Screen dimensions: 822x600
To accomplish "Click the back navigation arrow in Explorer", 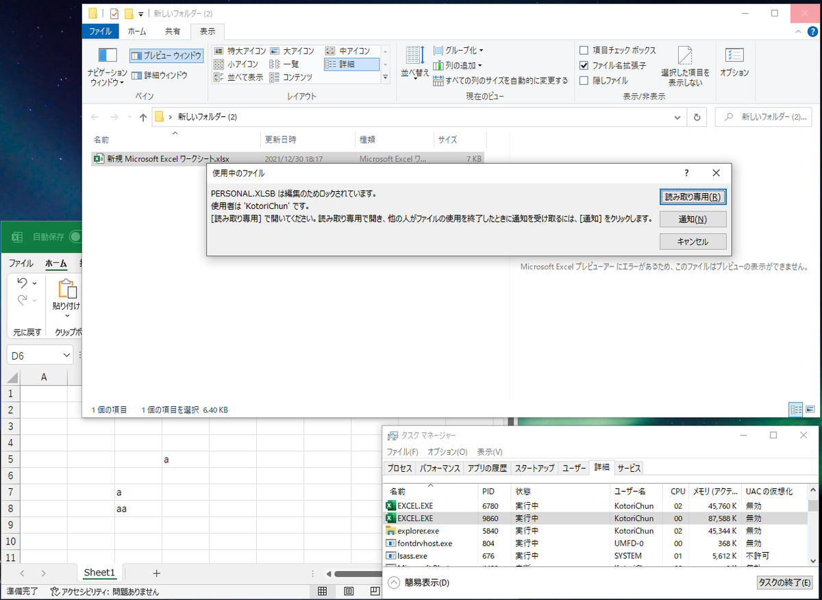I will click(x=95, y=117).
